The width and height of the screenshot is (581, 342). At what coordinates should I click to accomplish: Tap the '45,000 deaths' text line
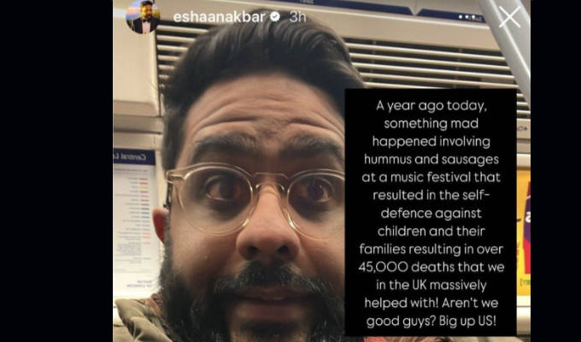point(431,267)
